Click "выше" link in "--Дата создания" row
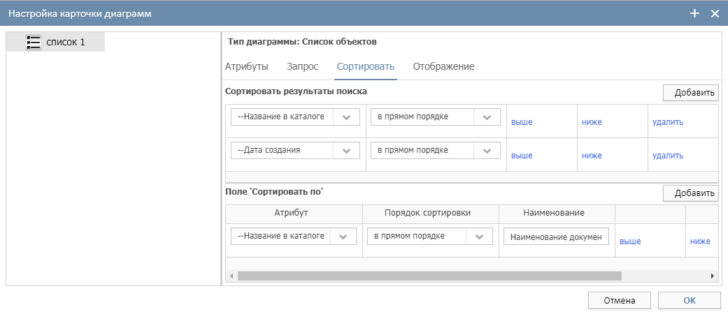Image resolution: width=728 pixels, height=314 pixels. point(522,156)
